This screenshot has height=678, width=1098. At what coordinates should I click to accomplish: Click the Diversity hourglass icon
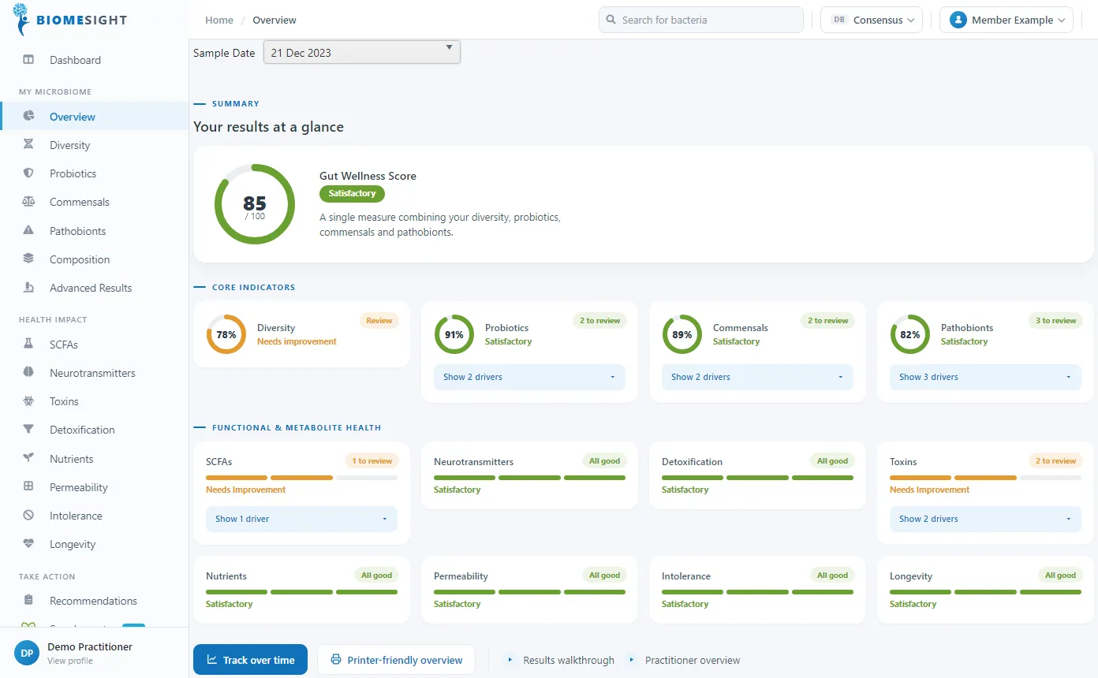[28, 145]
